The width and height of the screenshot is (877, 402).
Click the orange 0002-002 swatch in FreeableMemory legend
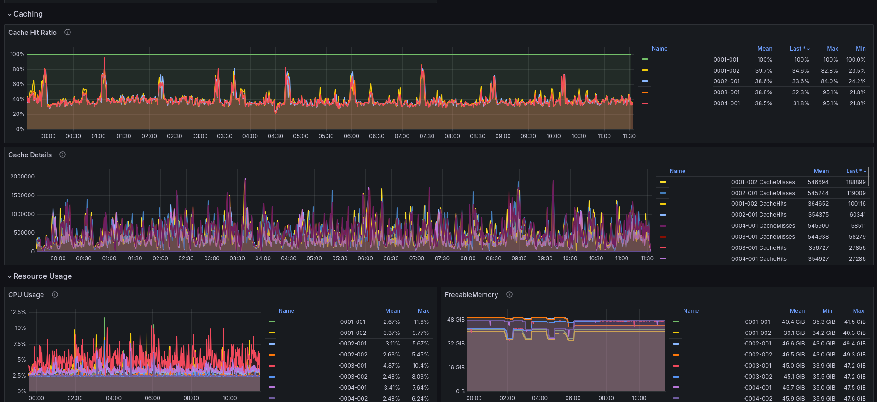coord(676,355)
